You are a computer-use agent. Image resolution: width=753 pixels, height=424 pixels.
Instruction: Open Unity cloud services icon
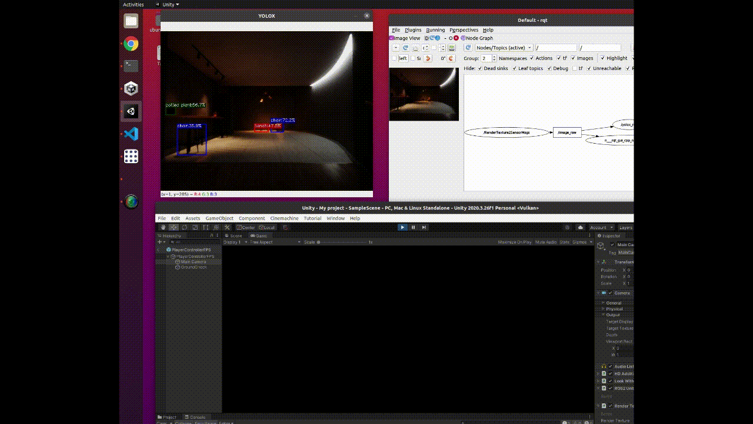[581, 227]
